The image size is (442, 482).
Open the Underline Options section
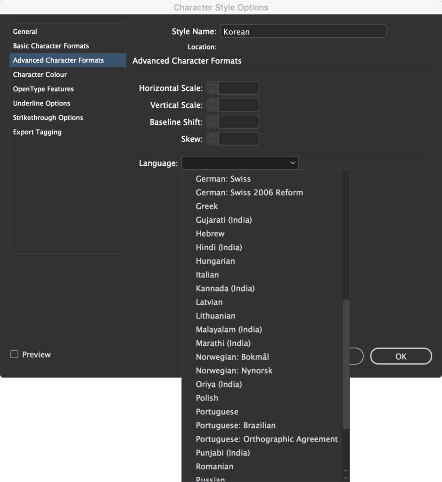click(x=68, y=103)
